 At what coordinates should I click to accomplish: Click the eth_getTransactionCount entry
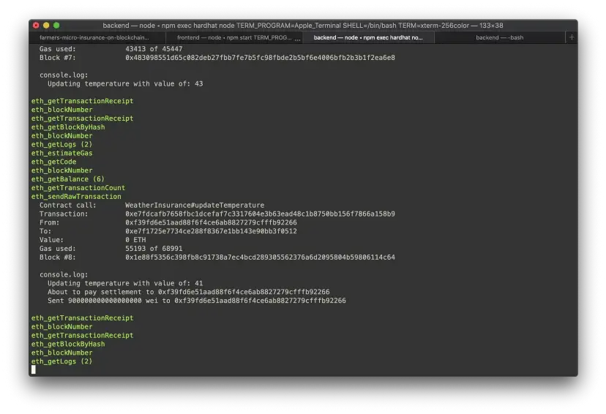click(78, 188)
